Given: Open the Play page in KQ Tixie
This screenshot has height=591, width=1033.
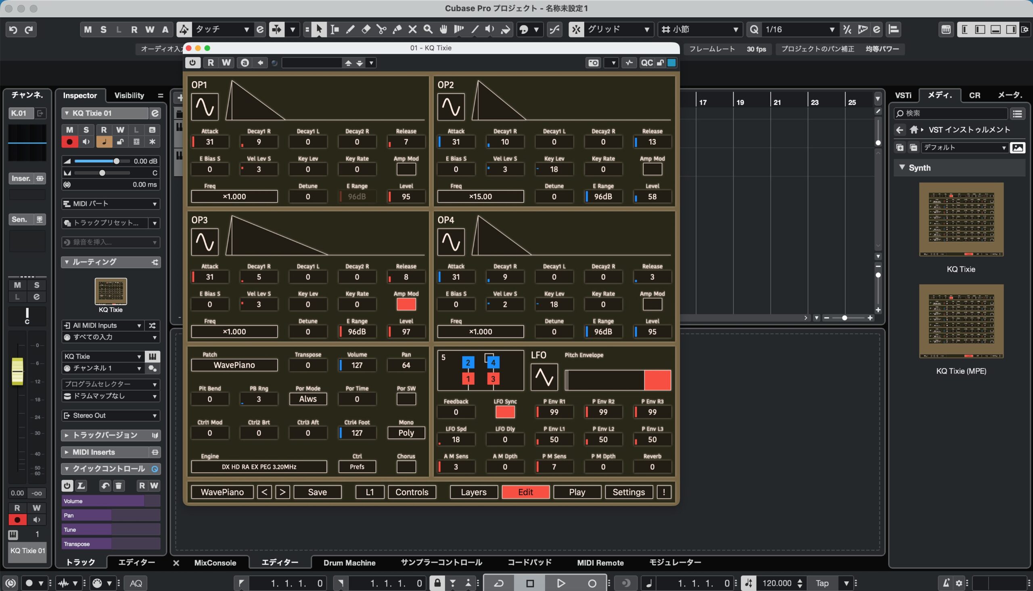Looking at the screenshot, I should pos(577,492).
